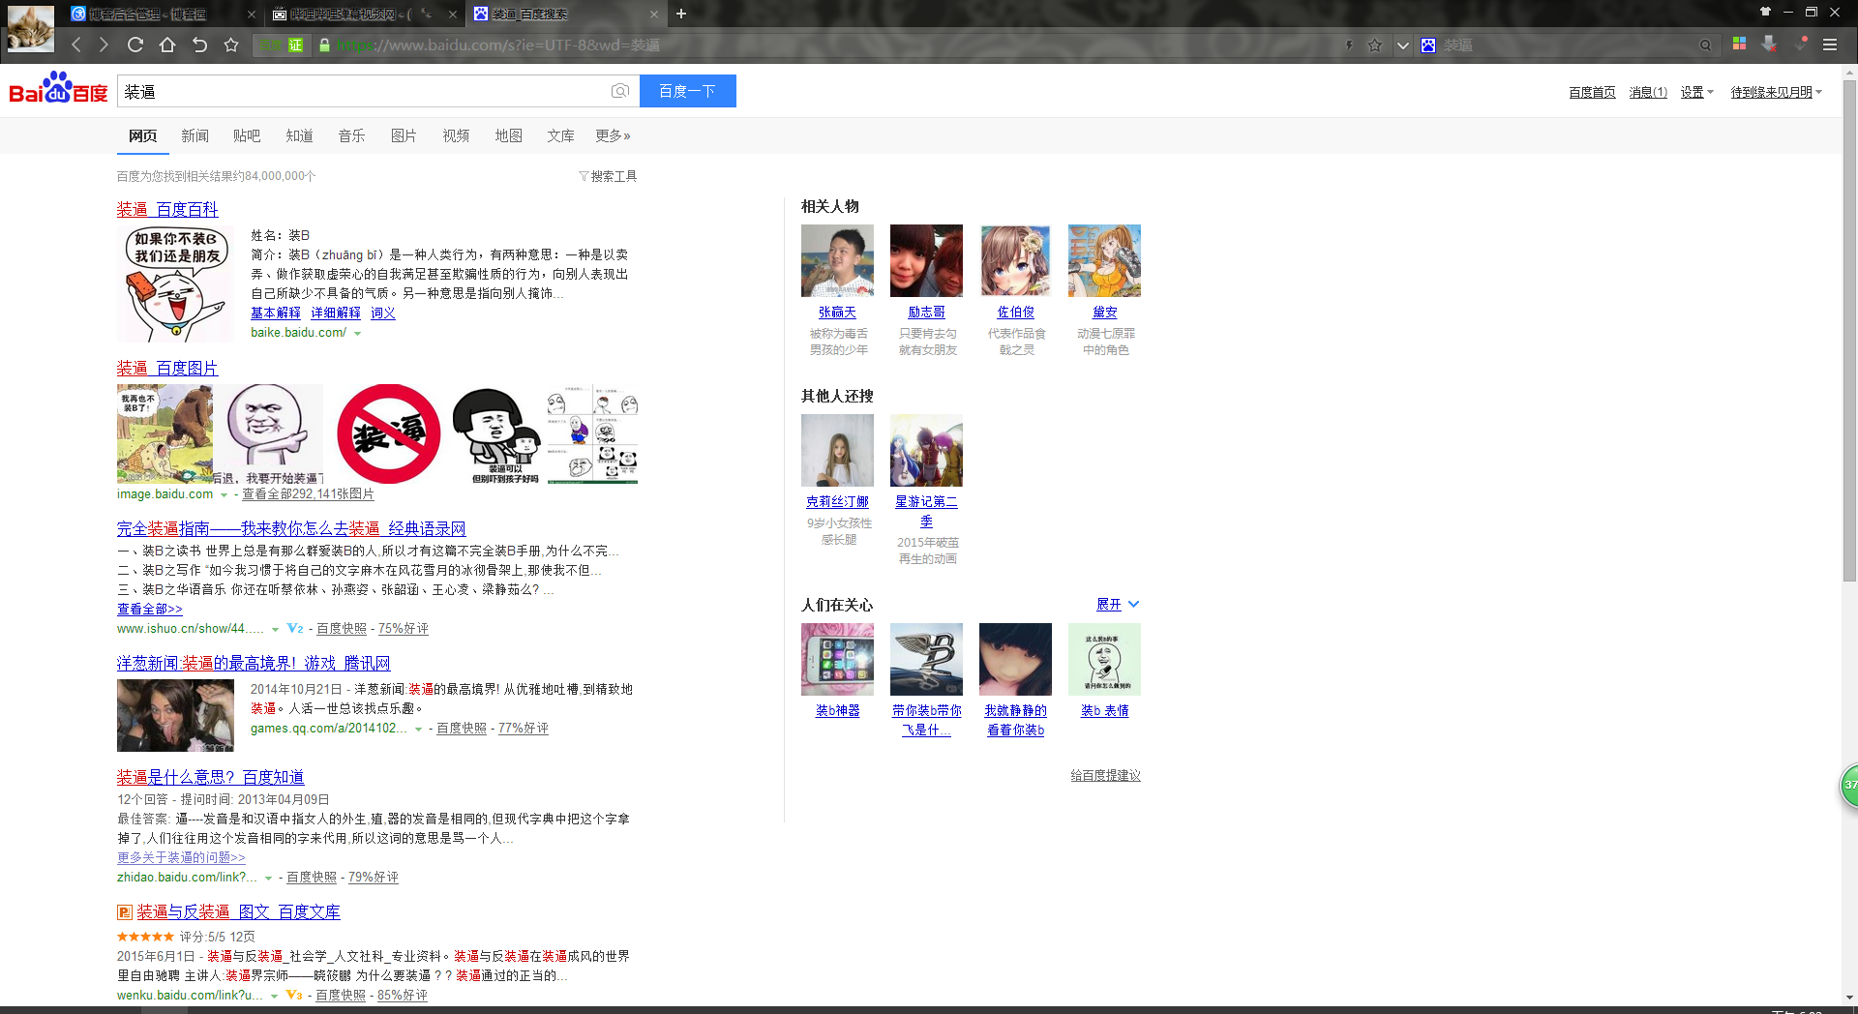Open 给百度提建议 feedback link

pyautogui.click(x=1105, y=775)
